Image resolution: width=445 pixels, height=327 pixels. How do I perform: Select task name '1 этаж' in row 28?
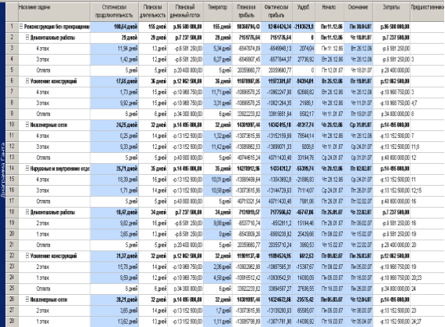[x=42, y=322]
